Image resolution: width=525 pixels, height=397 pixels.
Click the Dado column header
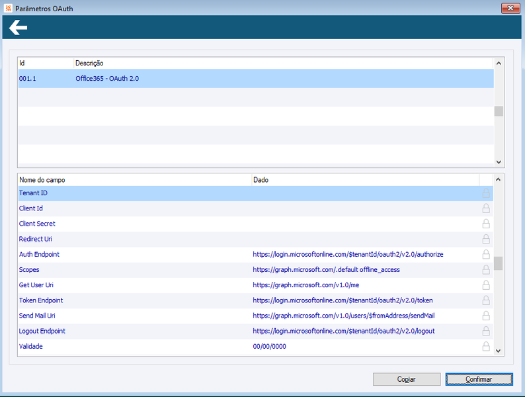365,180
